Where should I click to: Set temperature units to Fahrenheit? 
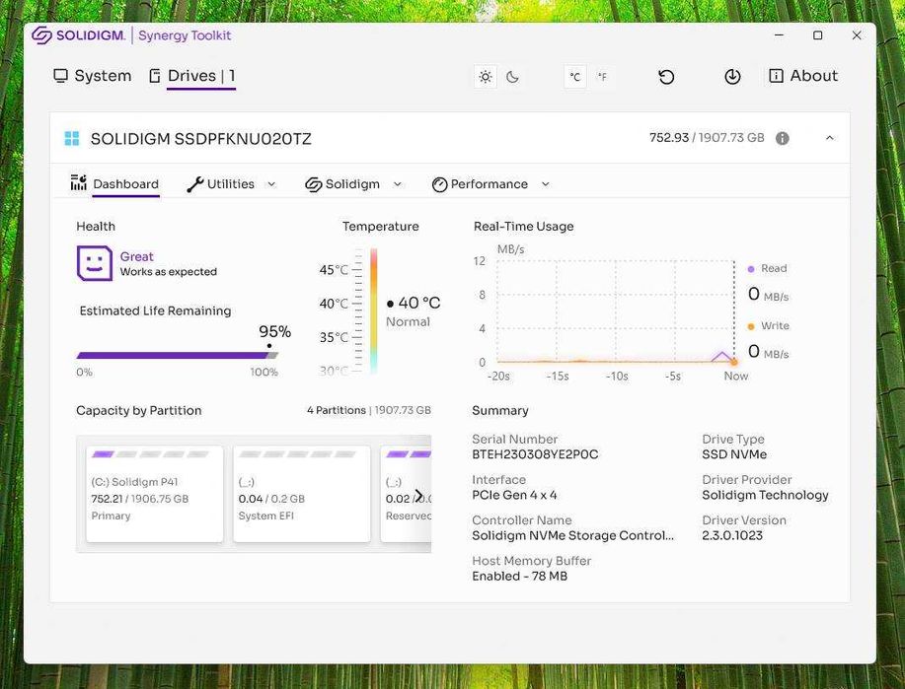(x=602, y=77)
